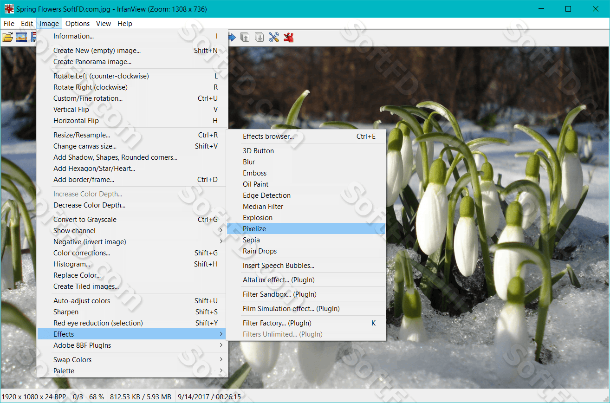Click the Slideshow filmstrip toolbar icon

click(x=21, y=37)
